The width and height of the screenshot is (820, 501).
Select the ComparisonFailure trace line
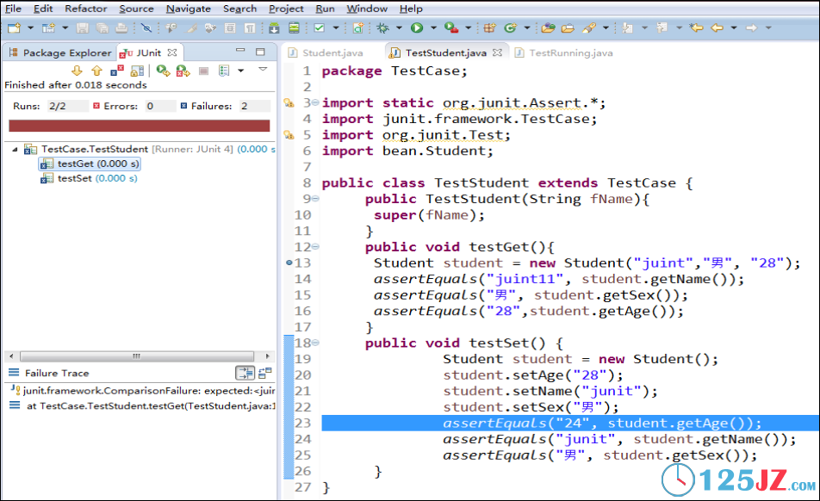coord(142,391)
